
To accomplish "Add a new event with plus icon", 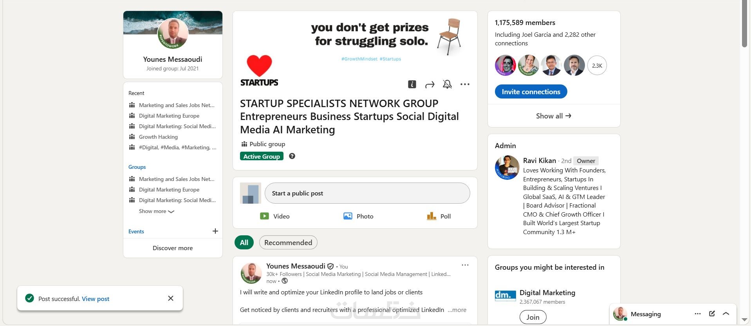I will (x=215, y=231).
